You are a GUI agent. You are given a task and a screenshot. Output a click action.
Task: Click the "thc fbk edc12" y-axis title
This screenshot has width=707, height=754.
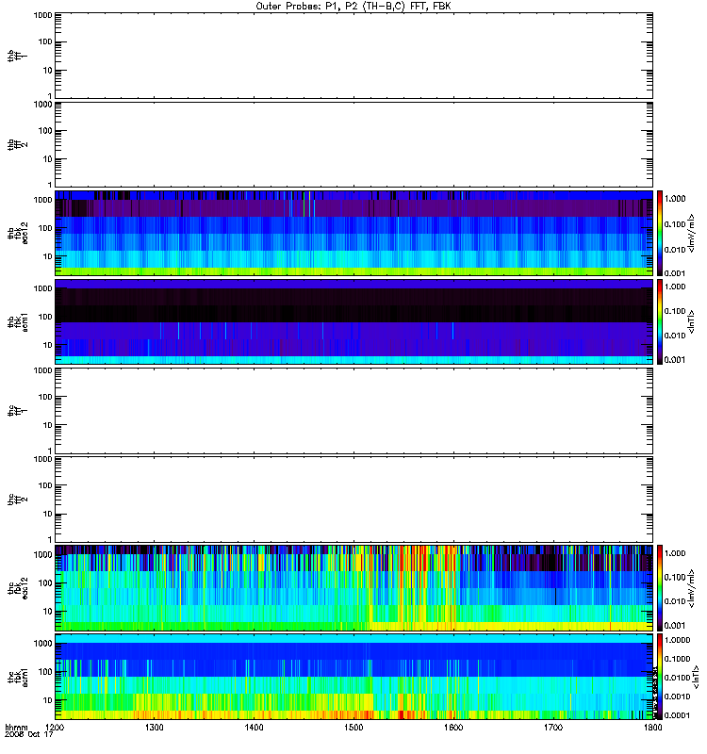[x=17, y=588]
